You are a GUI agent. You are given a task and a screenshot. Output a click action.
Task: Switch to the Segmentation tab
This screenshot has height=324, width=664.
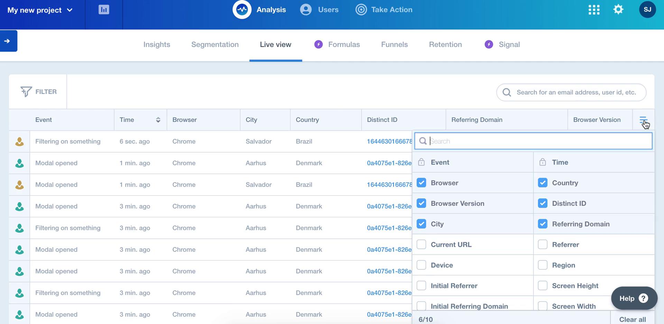click(x=215, y=44)
